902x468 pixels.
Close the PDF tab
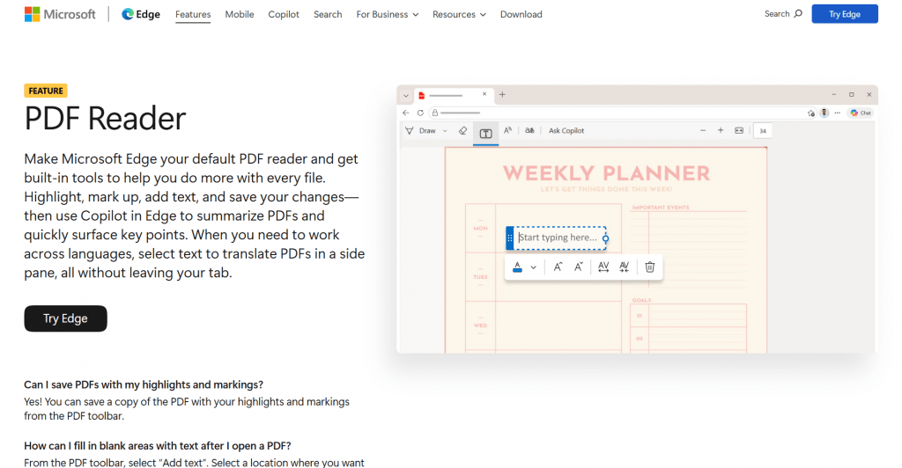(x=484, y=94)
